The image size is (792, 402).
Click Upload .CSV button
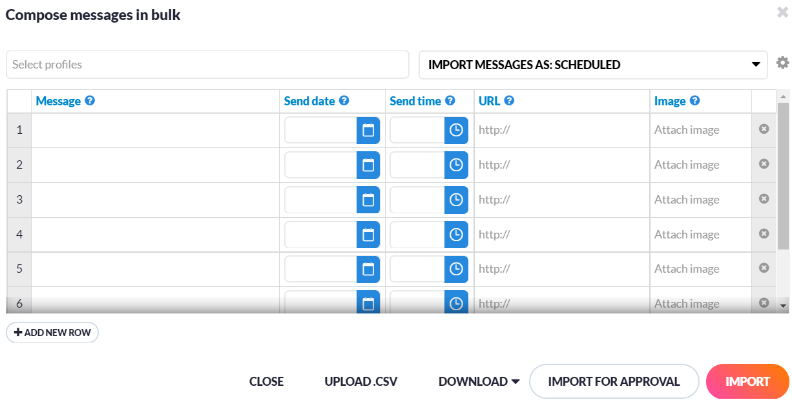coord(361,381)
